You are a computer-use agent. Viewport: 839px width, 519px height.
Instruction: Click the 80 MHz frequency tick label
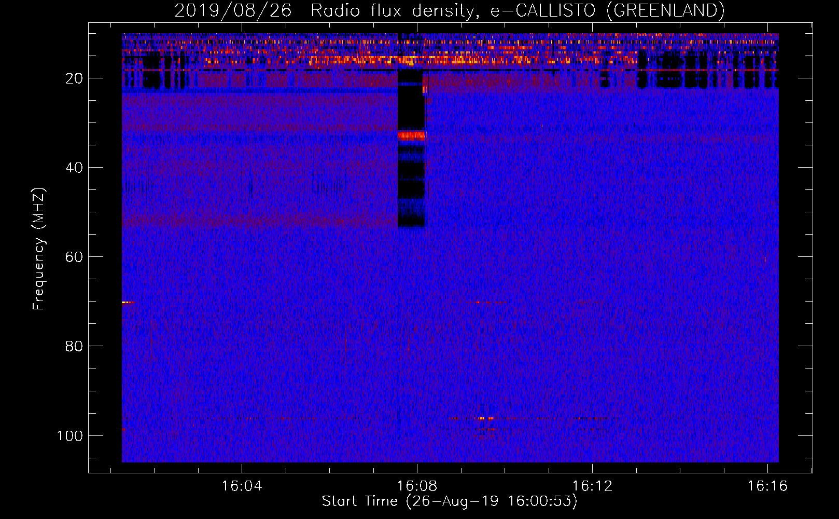[74, 346]
